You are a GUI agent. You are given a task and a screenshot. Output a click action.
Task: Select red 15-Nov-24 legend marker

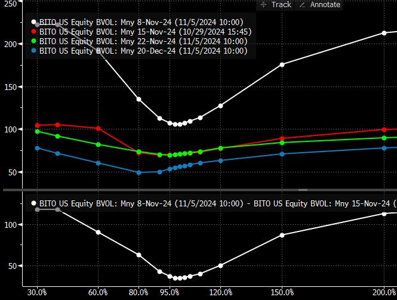(x=33, y=32)
